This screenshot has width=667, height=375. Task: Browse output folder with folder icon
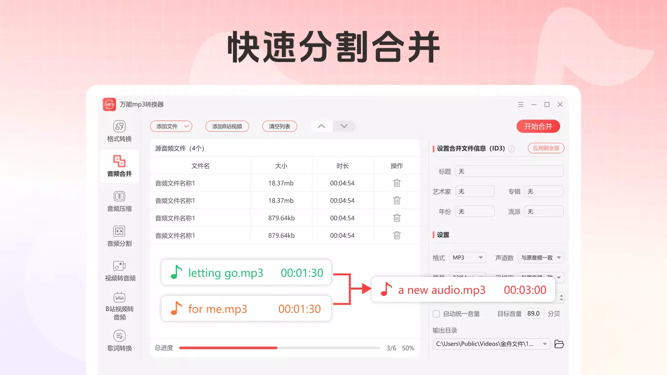559,344
